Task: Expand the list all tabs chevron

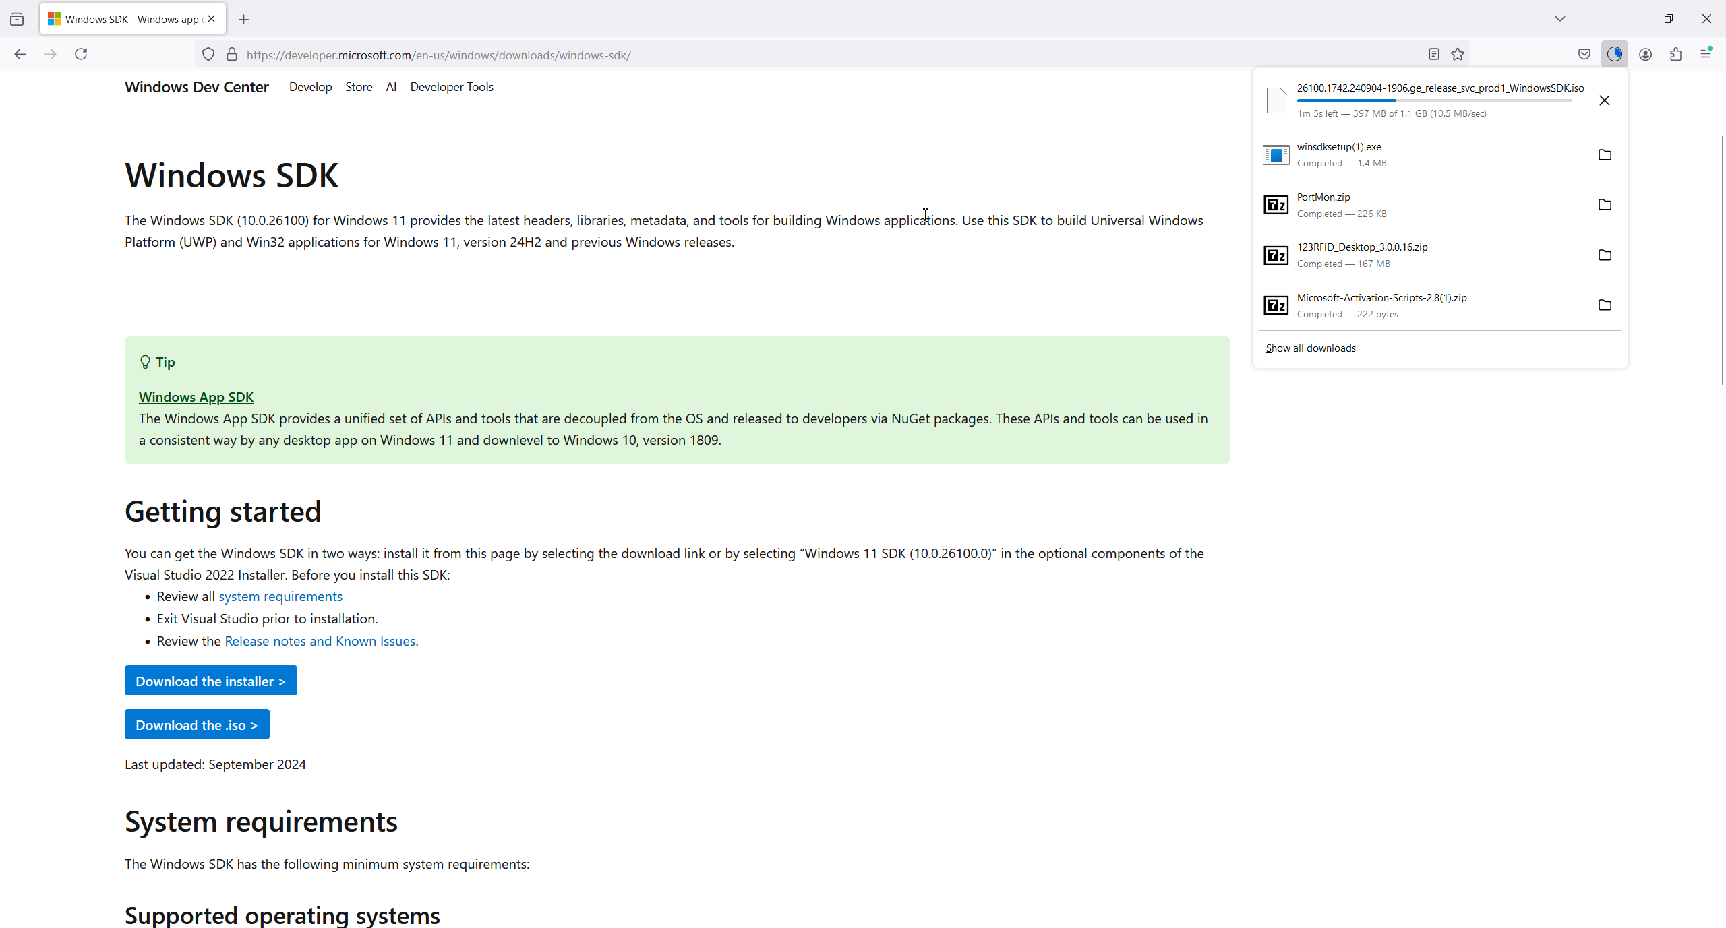Action: 1559,19
